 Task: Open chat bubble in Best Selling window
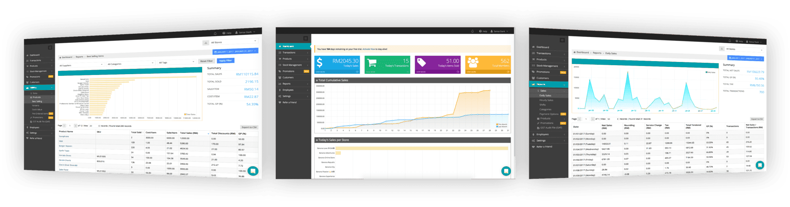click(253, 171)
